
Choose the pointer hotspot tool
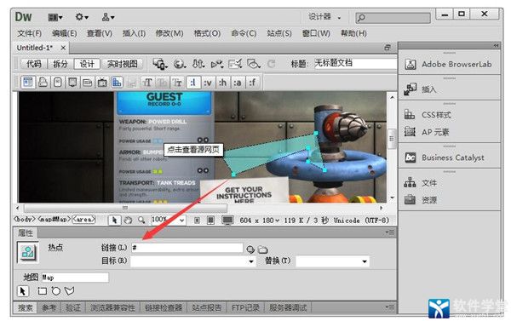pos(23,291)
